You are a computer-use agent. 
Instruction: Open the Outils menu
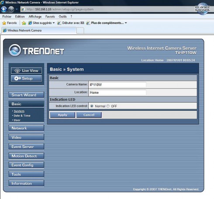(x=63, y=17)
